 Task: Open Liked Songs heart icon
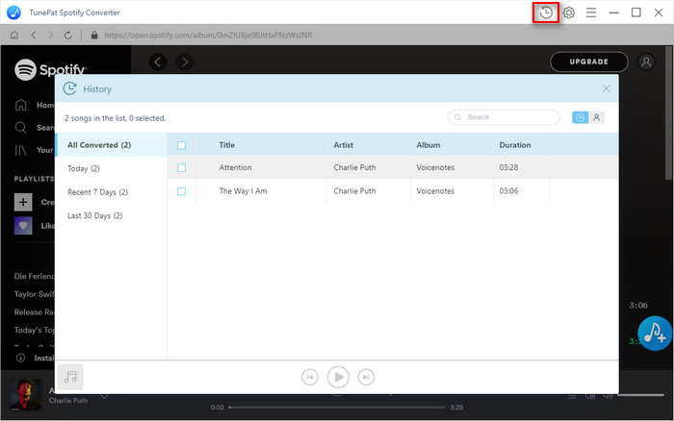point(23,225)
